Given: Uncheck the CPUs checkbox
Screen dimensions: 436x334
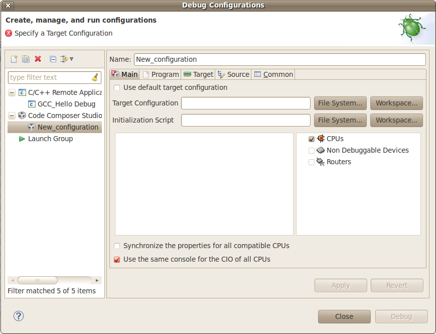Looking at the screenshot, I should click(312, 139).
